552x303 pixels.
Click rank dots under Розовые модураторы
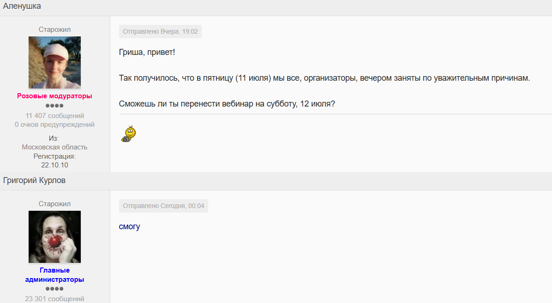point(54,106)
